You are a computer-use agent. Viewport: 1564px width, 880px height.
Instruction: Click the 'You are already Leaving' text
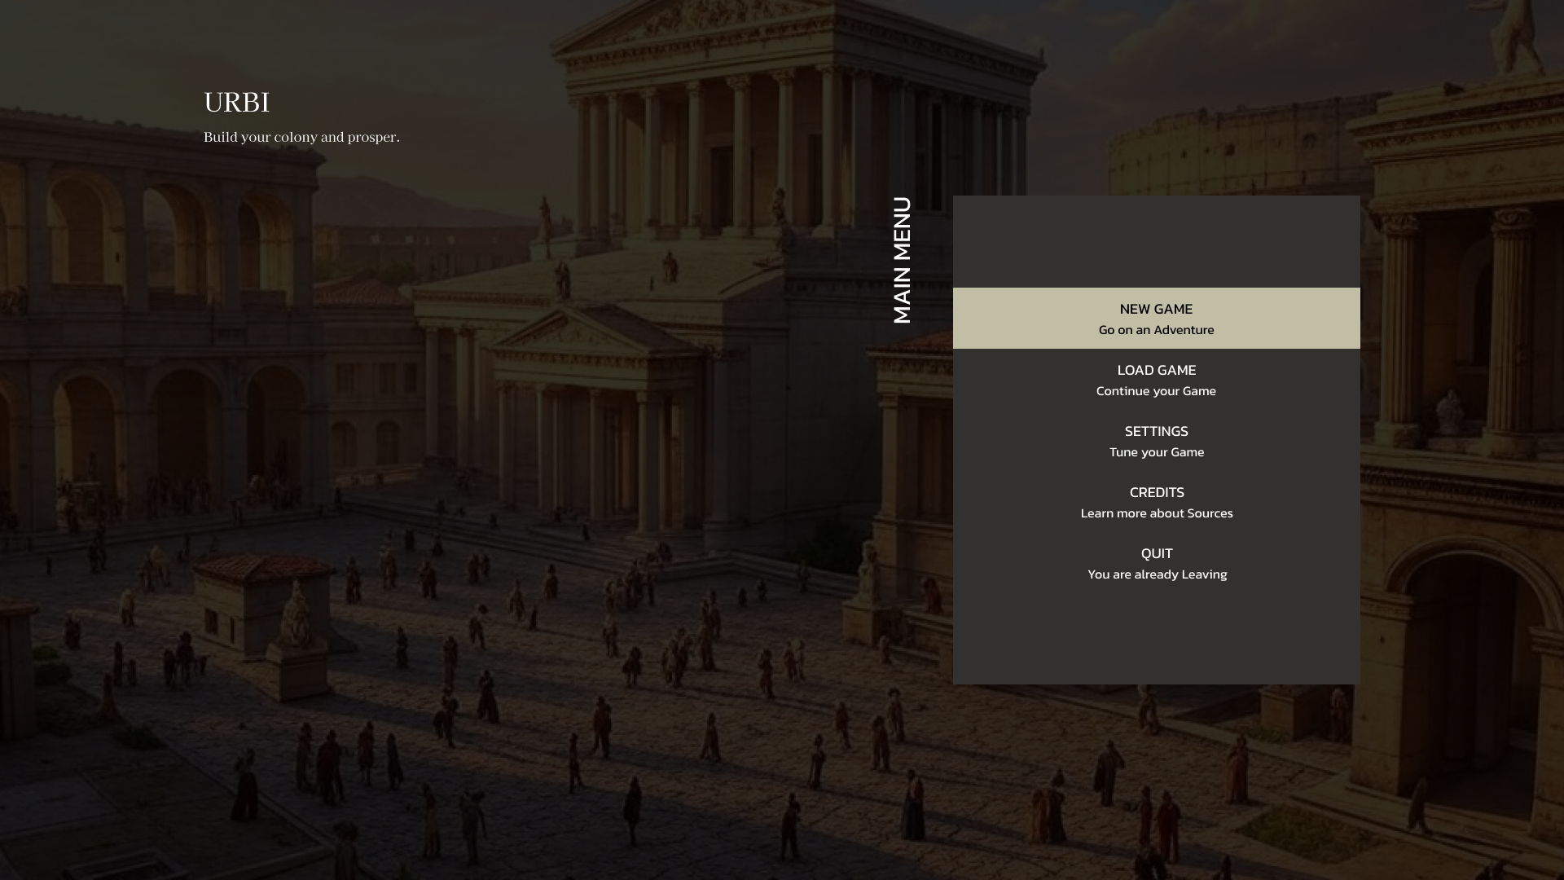(1156, 574)
